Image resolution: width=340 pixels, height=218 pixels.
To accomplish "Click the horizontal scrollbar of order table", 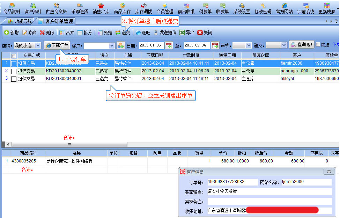I will [x=69, y=144].
